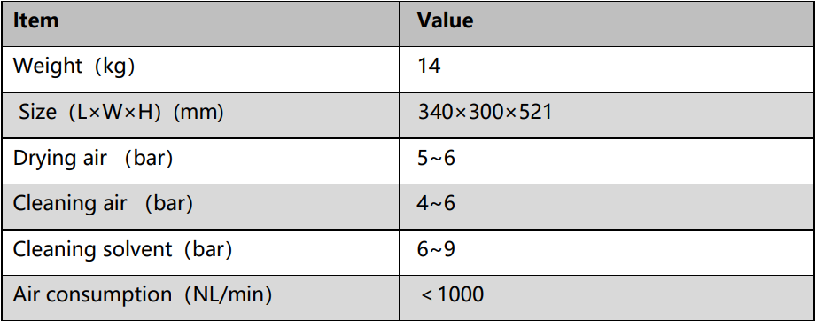This screenshot has width=816, height=321.
Task: Select the weight value 14
Action: pyautogui.click(x=430, y=67)
